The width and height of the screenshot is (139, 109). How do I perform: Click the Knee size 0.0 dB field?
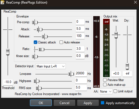(80, 56)
